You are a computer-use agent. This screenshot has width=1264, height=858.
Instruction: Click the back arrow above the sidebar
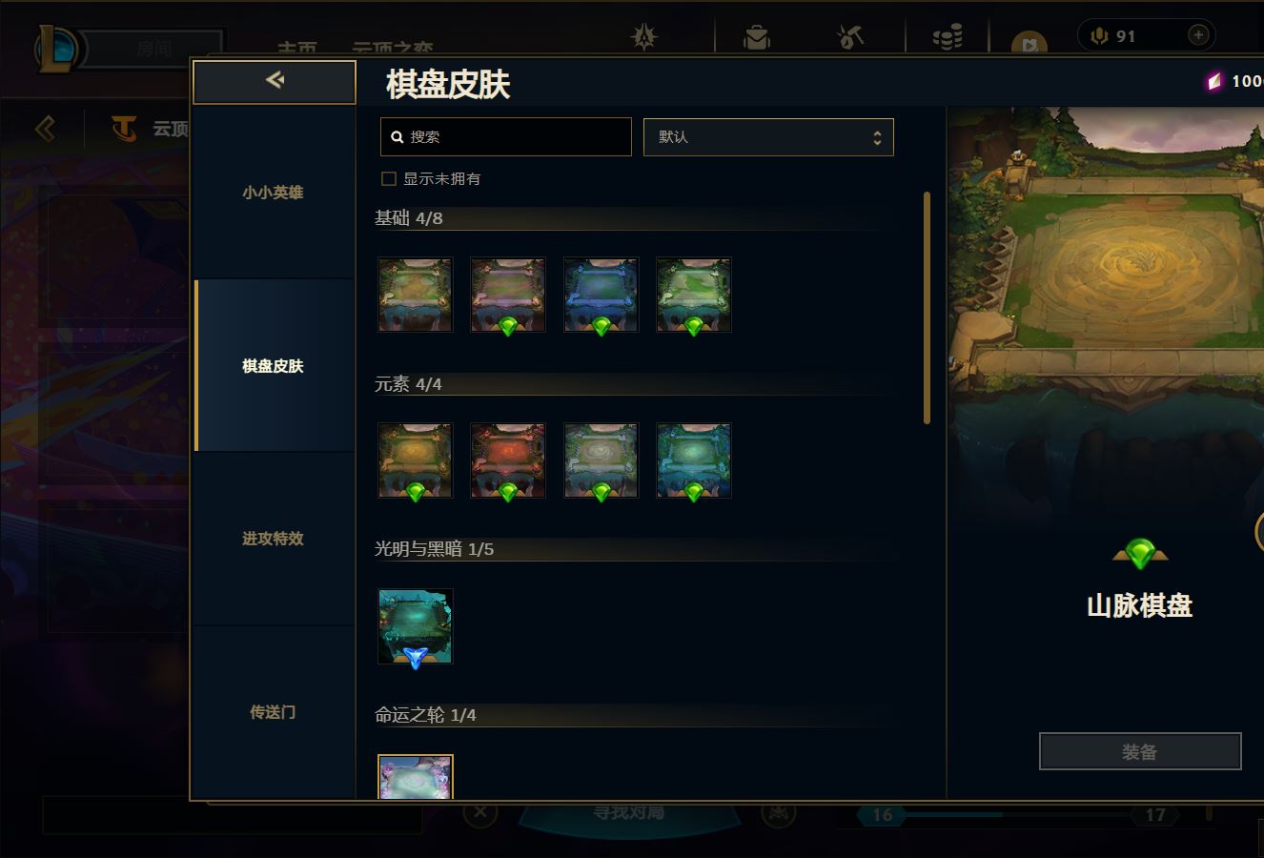click(x=275, y=81)
